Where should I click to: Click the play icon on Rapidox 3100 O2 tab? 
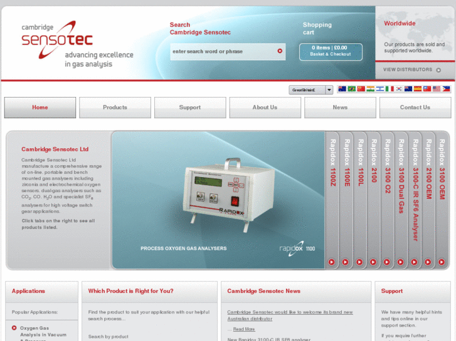(386, 262)
